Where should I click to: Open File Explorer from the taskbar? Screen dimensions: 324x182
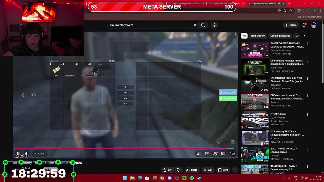132,178
